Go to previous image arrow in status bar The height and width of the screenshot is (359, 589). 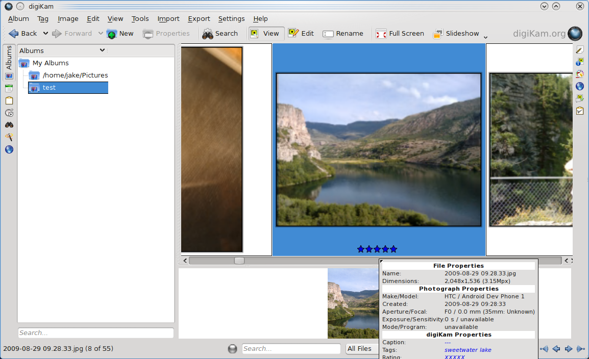[x=556, y=349]
